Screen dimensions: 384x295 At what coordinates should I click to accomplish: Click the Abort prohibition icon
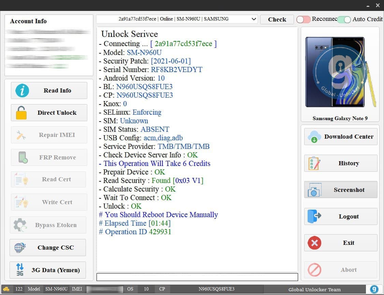point(314,270)
